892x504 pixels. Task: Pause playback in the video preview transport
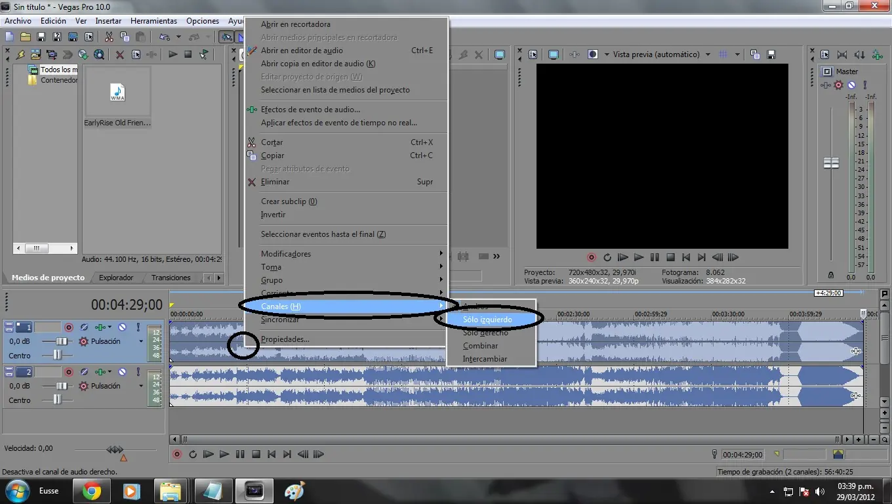655,257
